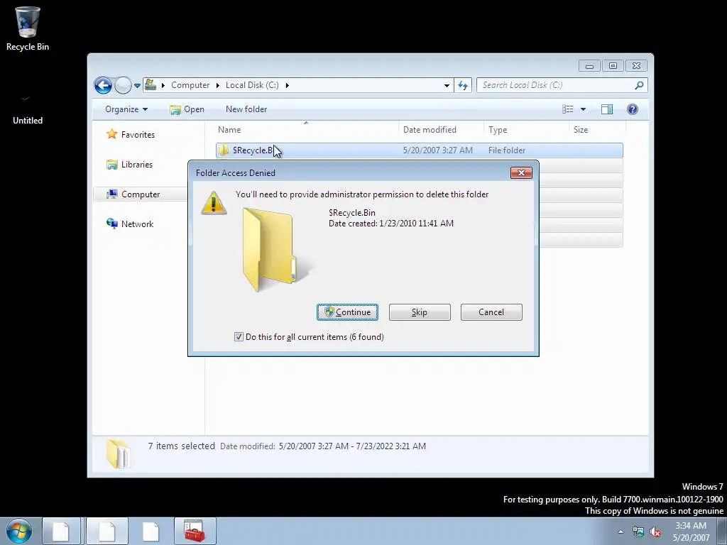
Task: Click '7 items selected' in details pane
Action: (x=181, y=446)
